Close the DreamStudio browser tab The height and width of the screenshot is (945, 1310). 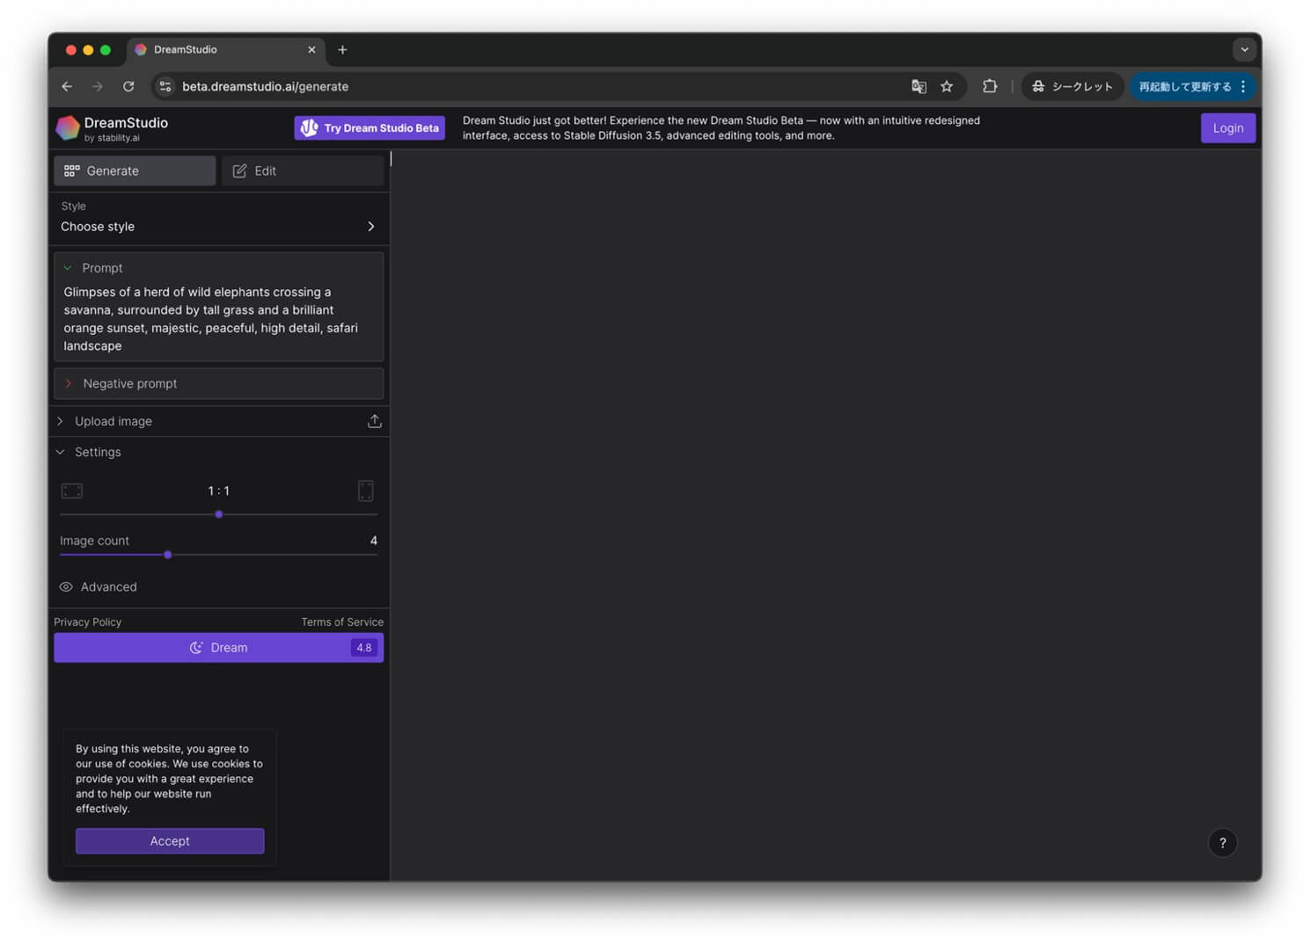point(311,50)
